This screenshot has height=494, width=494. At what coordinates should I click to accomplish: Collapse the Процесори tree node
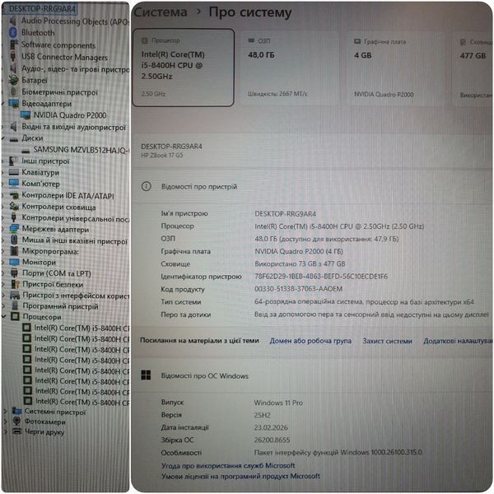[4, 316]
